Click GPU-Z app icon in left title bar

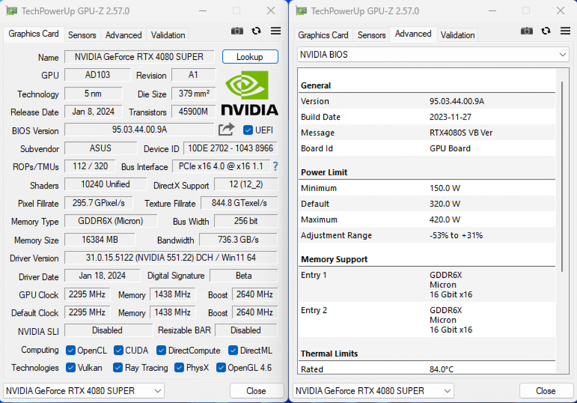[x=12, y=11]
